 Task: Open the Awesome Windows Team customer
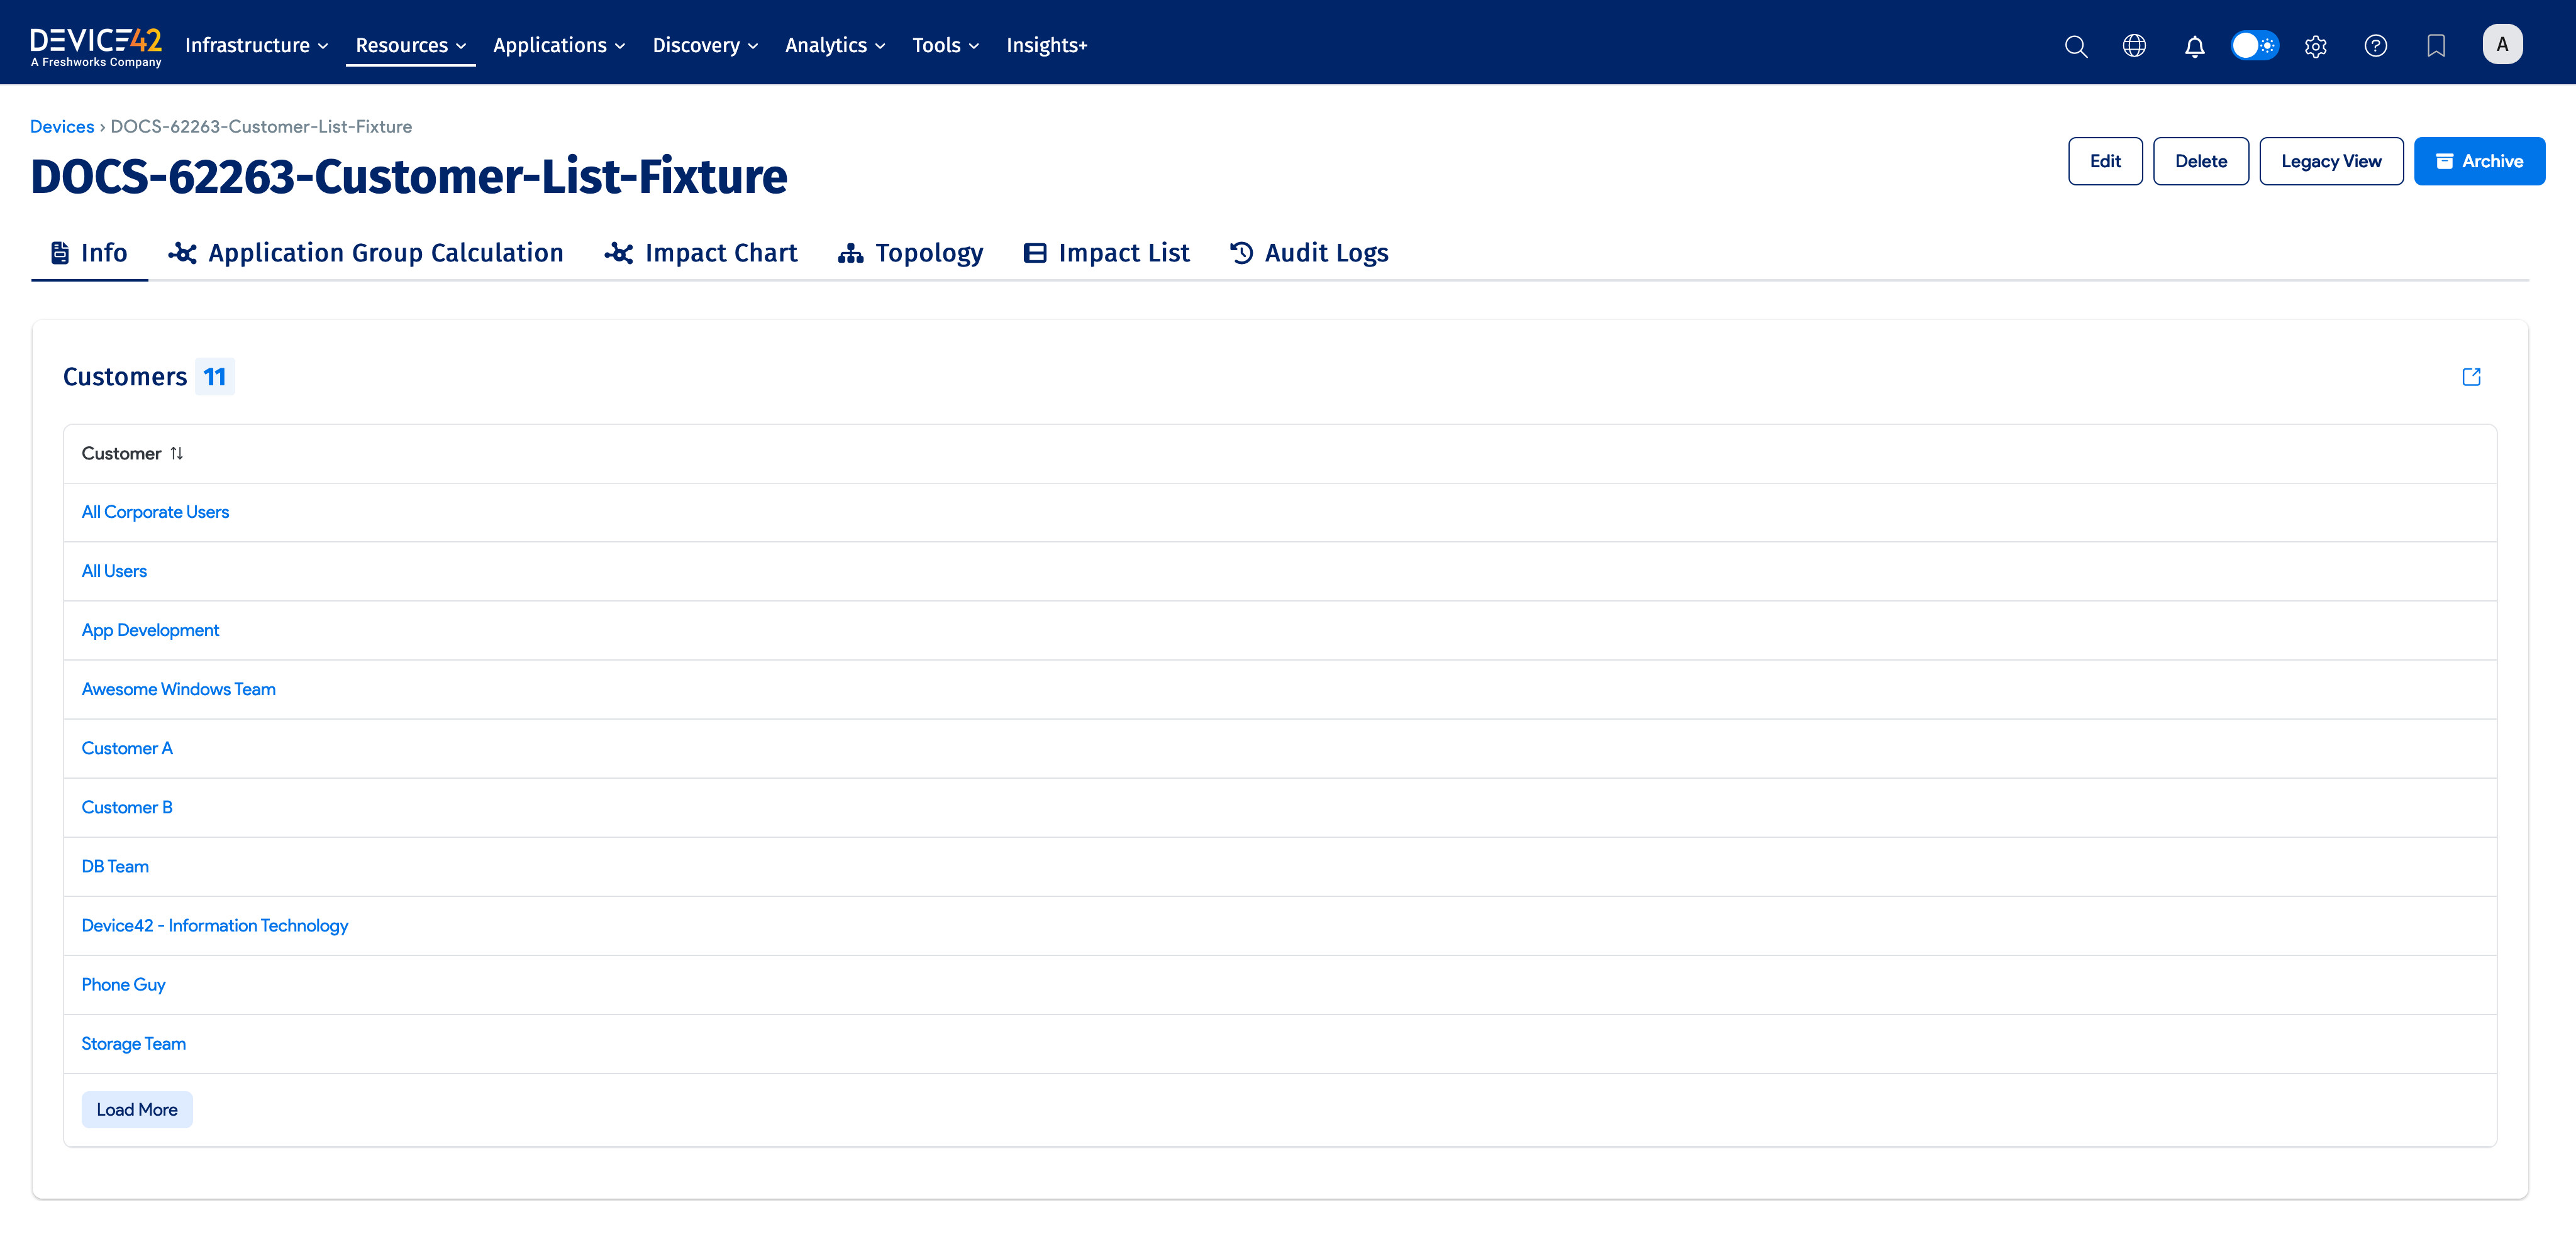(x=178, y=690)
